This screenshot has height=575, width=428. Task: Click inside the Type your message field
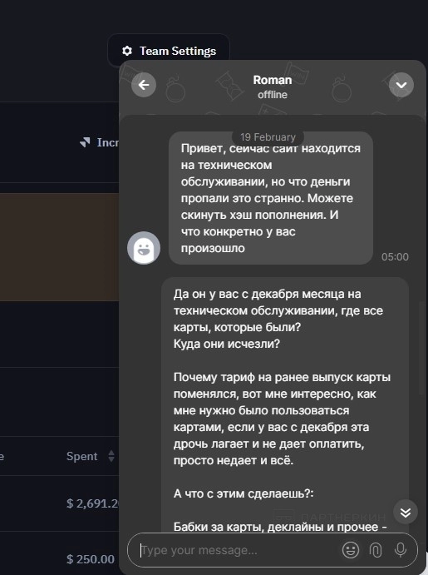pos(234,550)
